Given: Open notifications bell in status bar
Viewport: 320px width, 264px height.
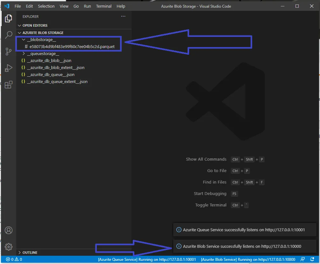Looking at the screenshot, I should coord(312,259).
